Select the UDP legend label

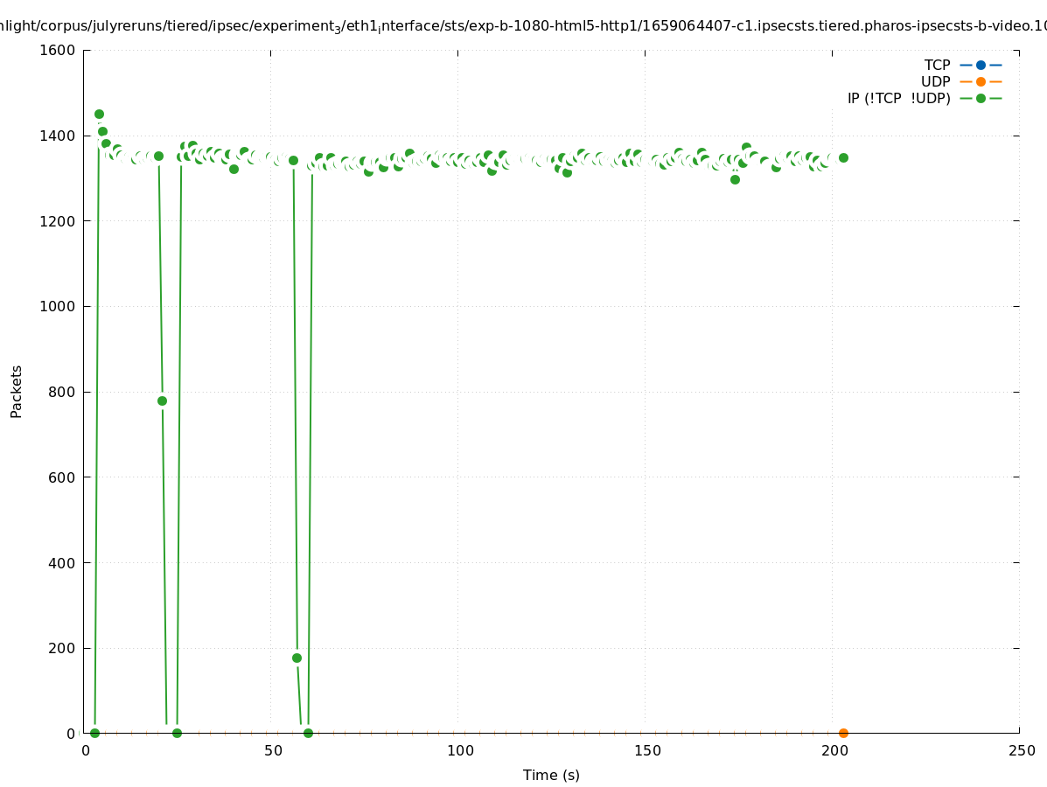[x=935, y=81]
